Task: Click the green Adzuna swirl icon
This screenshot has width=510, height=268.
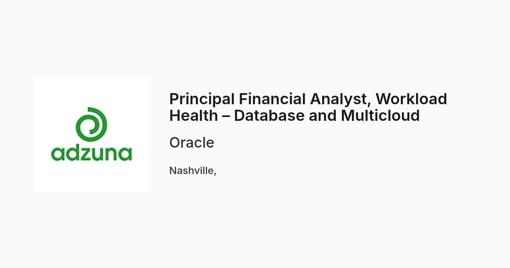Action: [x=91, y=124]
